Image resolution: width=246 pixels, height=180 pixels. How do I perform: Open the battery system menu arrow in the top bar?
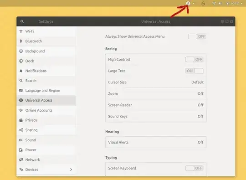(241, 4)
